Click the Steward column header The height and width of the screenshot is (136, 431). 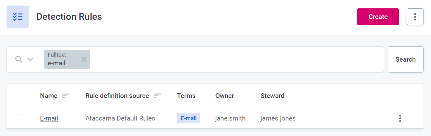pyautogui.click(x=272, y=96)
